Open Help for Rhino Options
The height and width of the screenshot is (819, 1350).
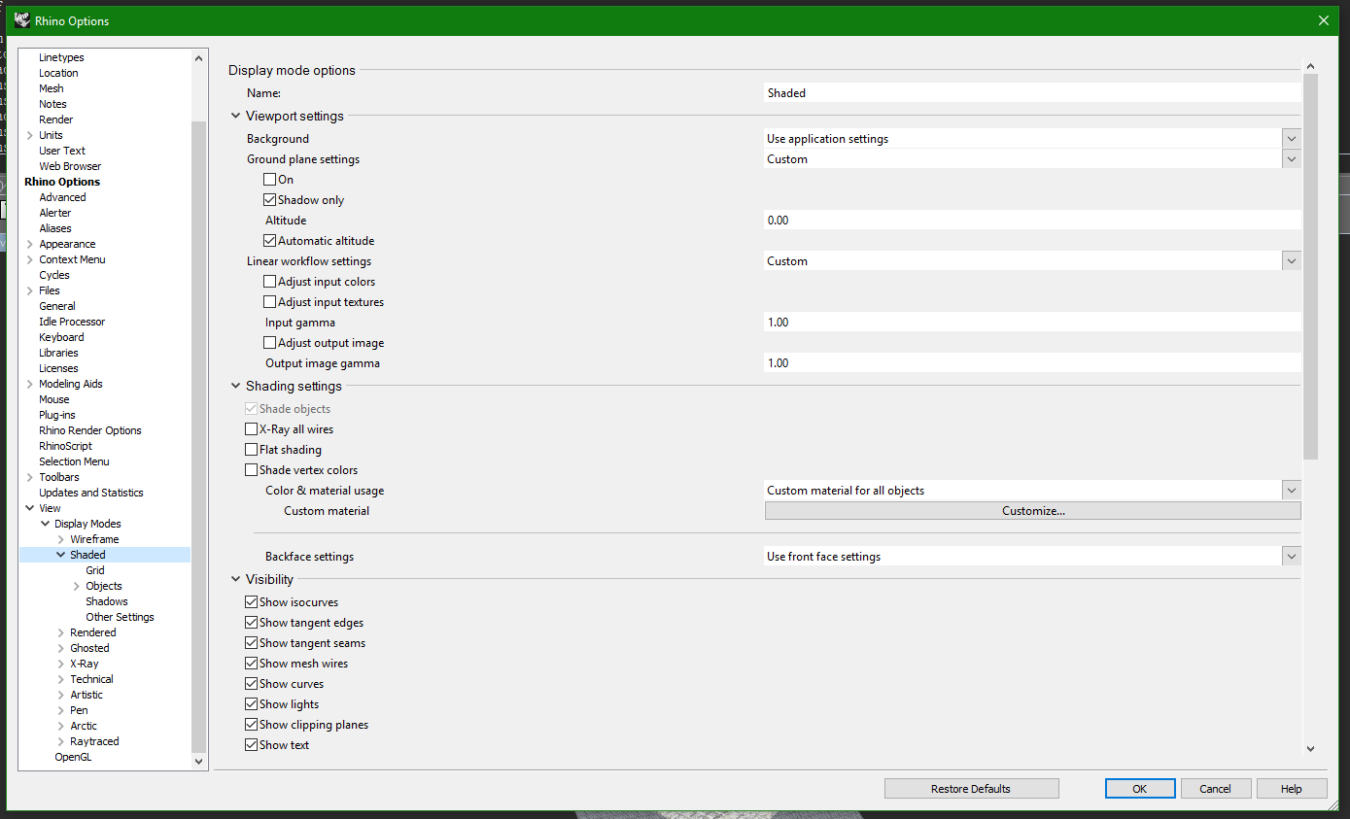pos(1292,789)
